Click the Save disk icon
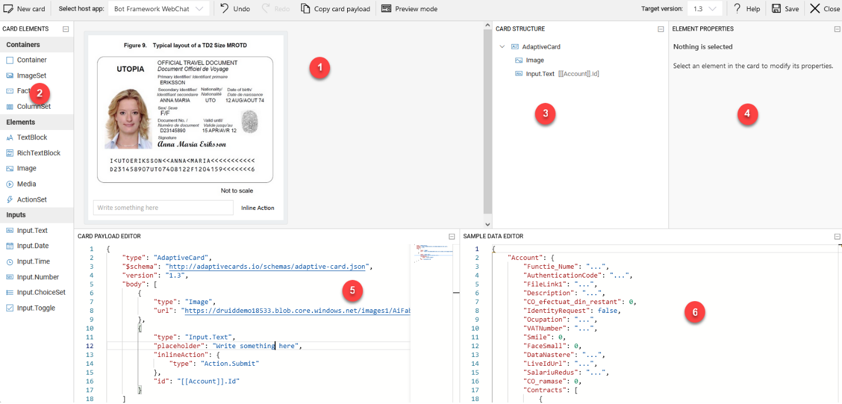The width and height of the screenshot is (842, 404). pyautogui.click(x=776, y=9)
